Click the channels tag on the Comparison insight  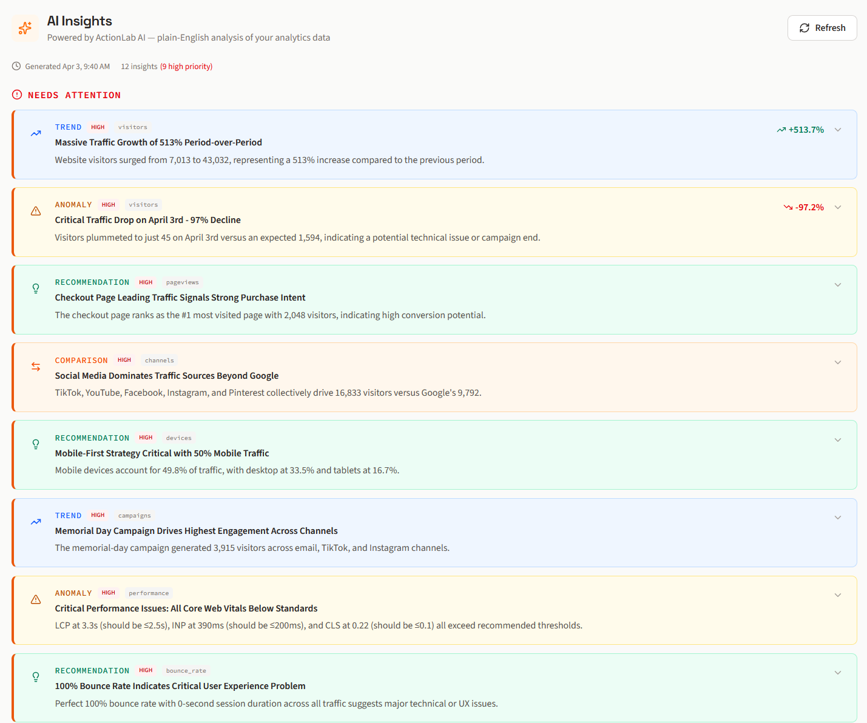[x=159, y=360]
